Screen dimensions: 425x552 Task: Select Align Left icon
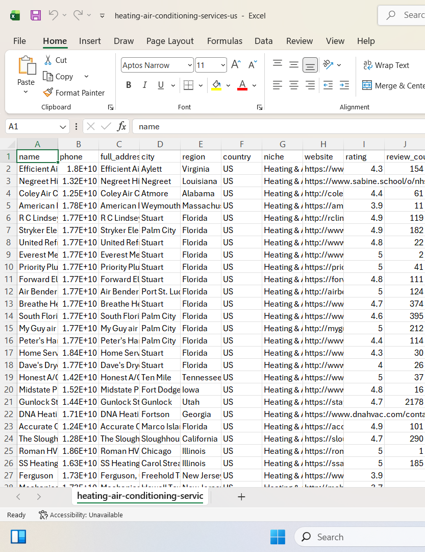[x=278, y=85]
